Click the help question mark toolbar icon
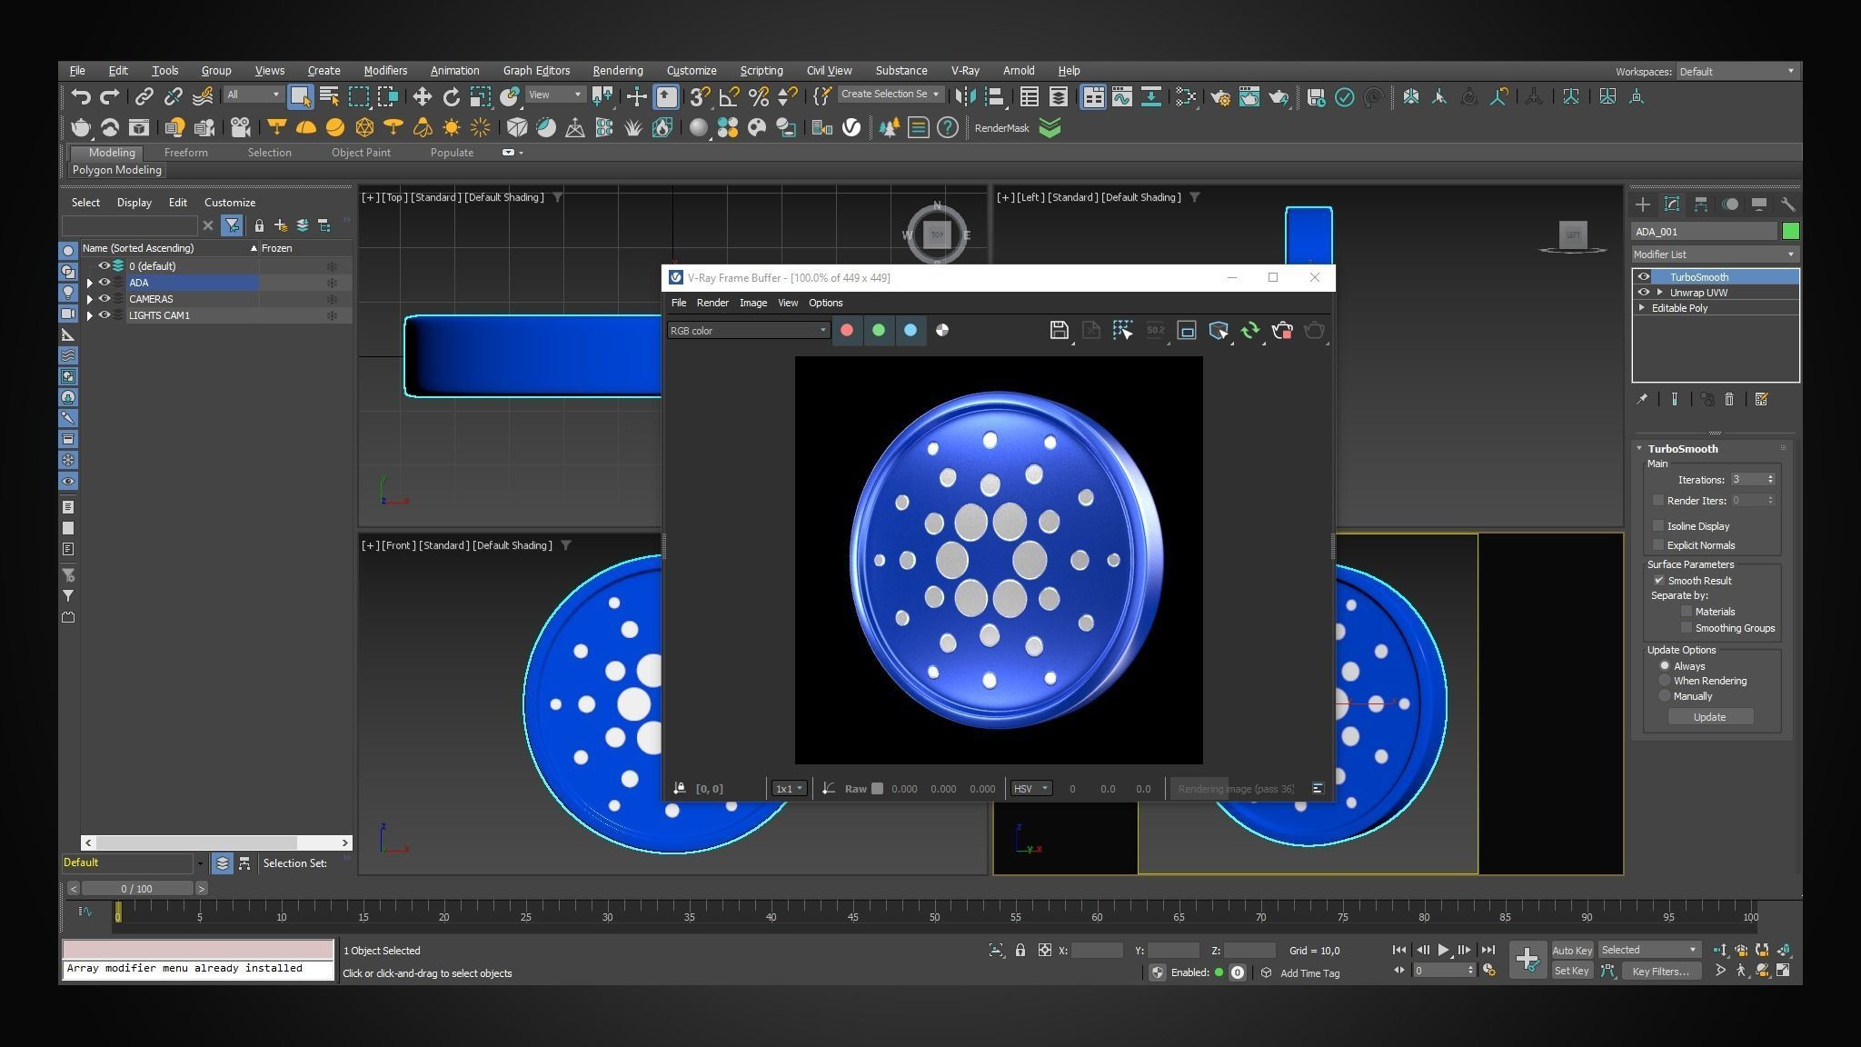This screenshot has height=1047, width=1861. coord(948,128)
